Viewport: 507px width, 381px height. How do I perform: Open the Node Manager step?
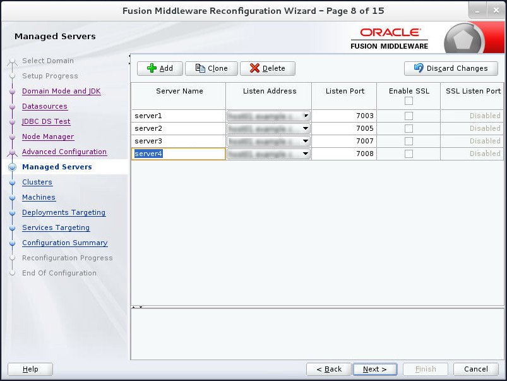coord(48,136)
